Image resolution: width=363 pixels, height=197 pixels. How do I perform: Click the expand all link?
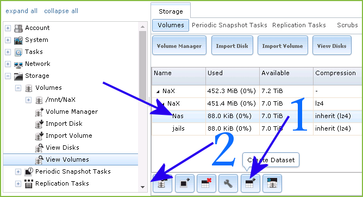(21, 11)
